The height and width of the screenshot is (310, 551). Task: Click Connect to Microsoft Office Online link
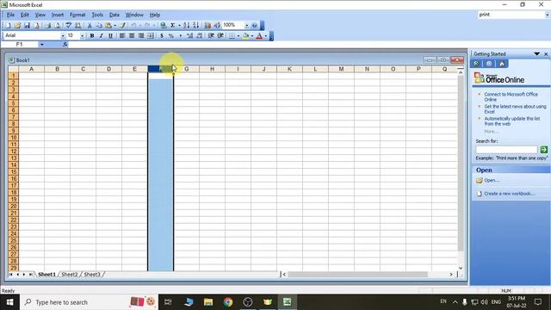(511, 96)
